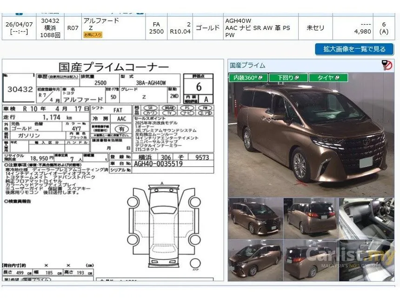Click the お気に入り favorite badge

tap(93, 35)
